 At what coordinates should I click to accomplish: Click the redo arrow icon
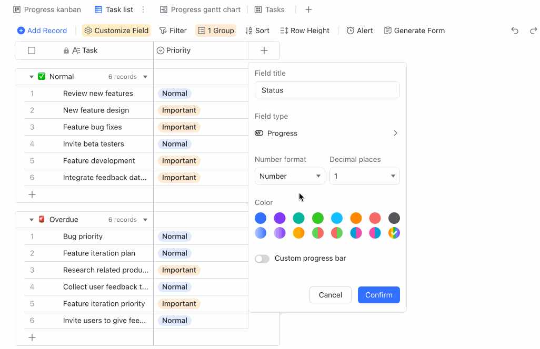[533, 30]
